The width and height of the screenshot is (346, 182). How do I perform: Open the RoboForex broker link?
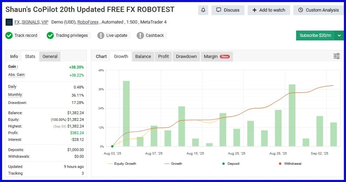88,22
